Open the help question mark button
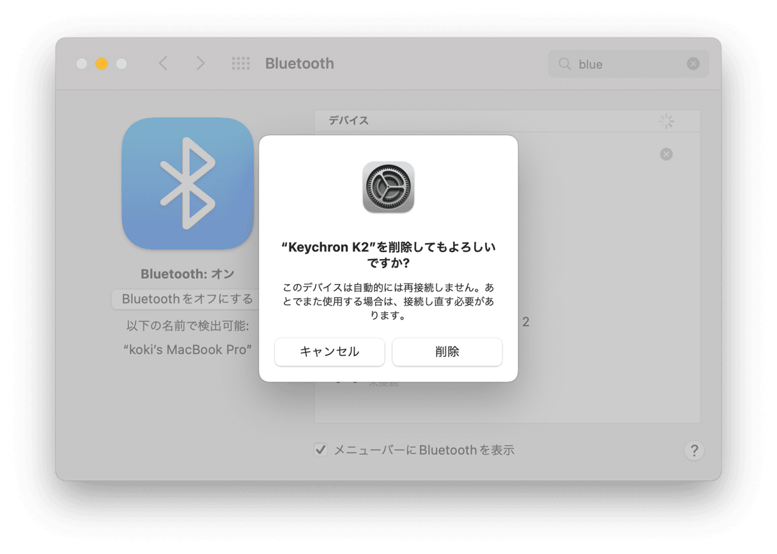777x554 pixels. pos(694,451)
